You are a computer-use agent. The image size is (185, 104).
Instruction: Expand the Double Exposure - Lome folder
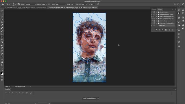coord(156,14)
